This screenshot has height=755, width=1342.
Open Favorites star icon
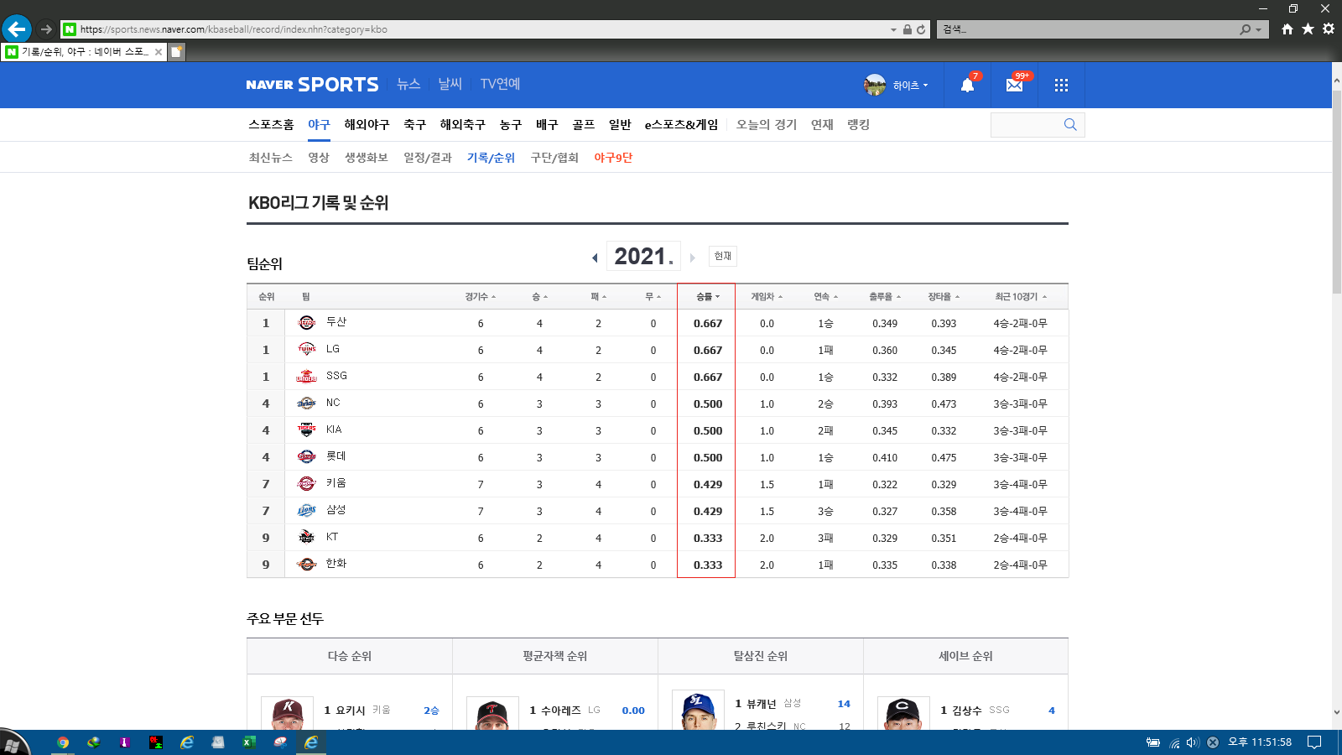point(1308,29)
